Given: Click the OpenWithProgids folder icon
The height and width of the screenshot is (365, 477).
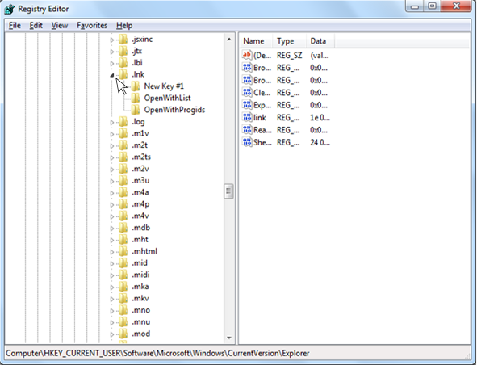Looking at the screenshot, I should click(x=136, y=110).
